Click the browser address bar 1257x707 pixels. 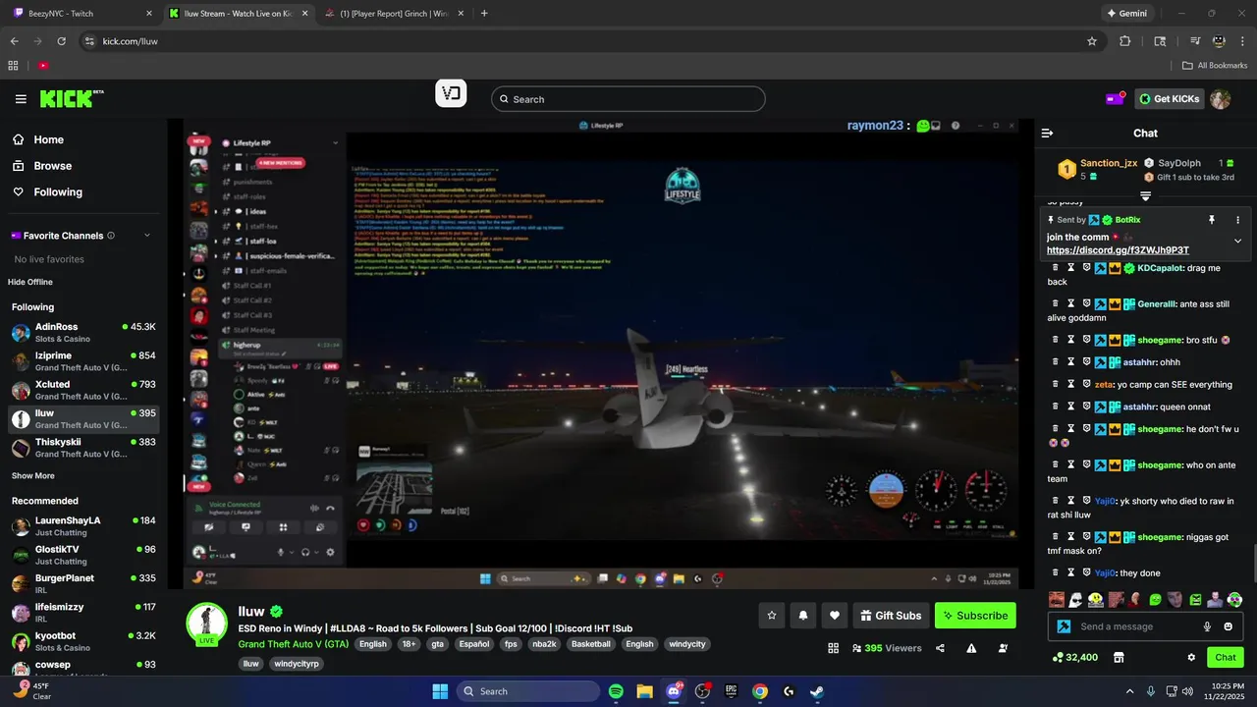tap(587, 41)
